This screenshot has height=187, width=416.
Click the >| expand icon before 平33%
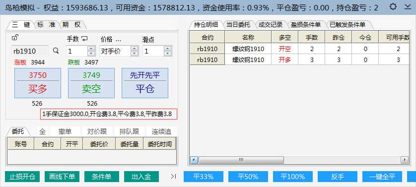[x=174, y=177]
